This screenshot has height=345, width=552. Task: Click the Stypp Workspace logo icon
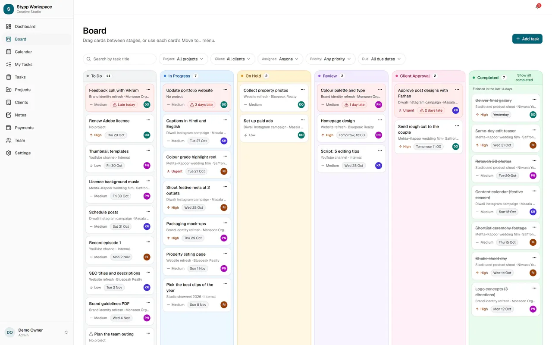[x=9, y=9]
